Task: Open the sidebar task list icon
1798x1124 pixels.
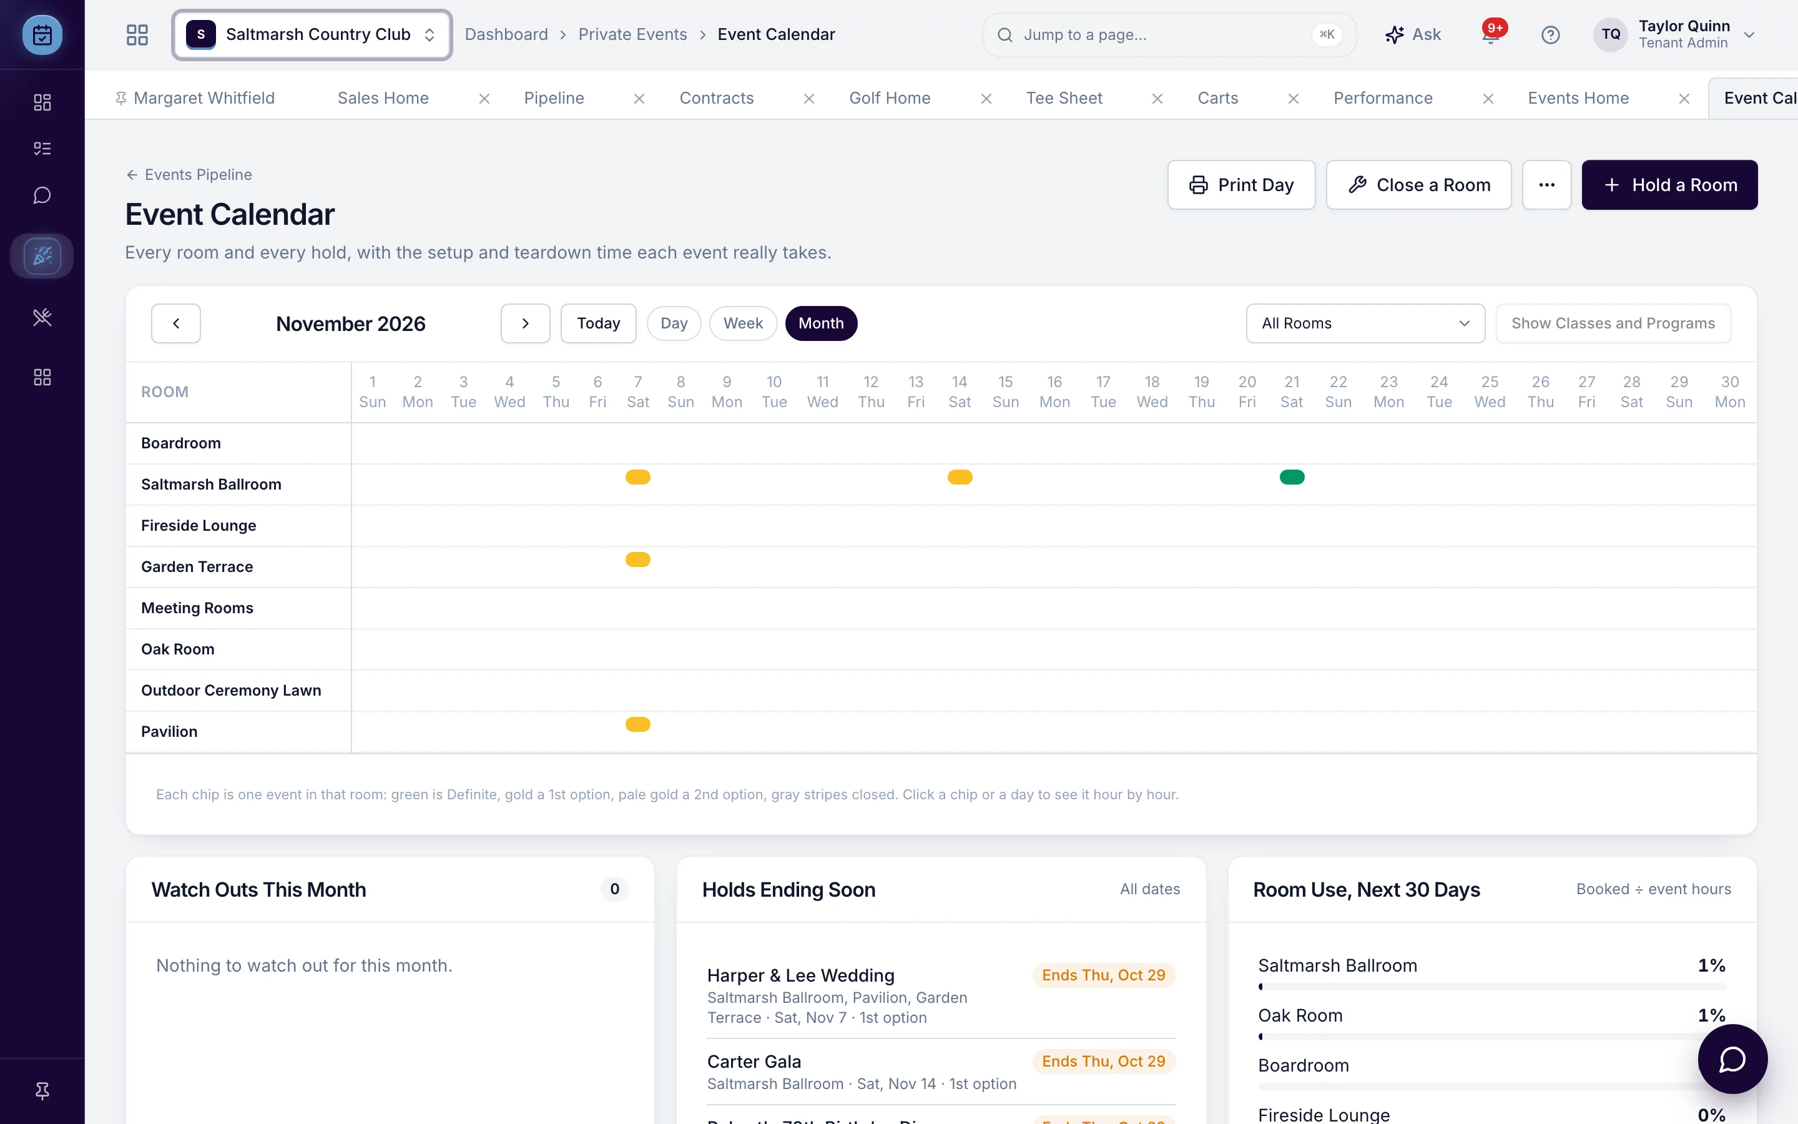Action: 42,149
